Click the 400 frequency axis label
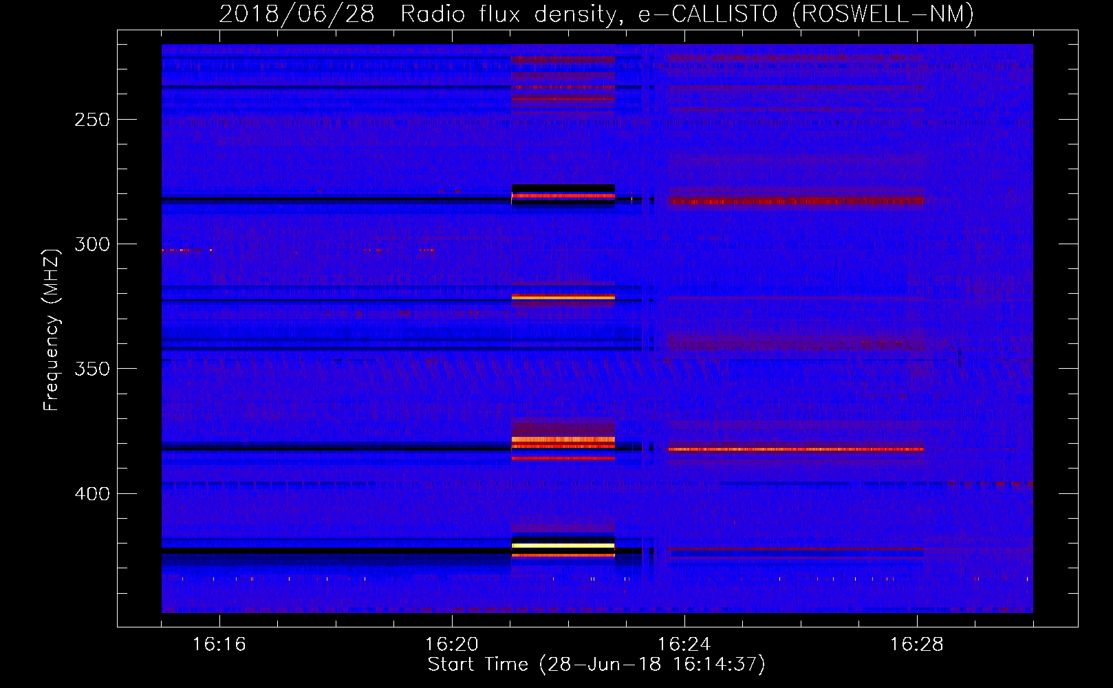This screenshot has width=1113, height=688. coord(92,494)
